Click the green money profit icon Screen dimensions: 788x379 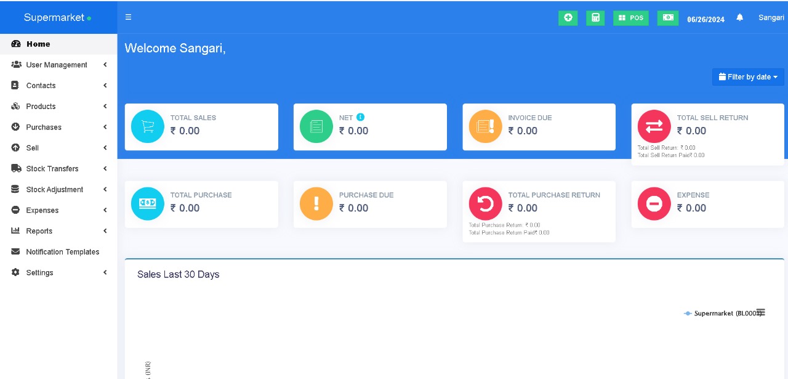click(667, 18)
